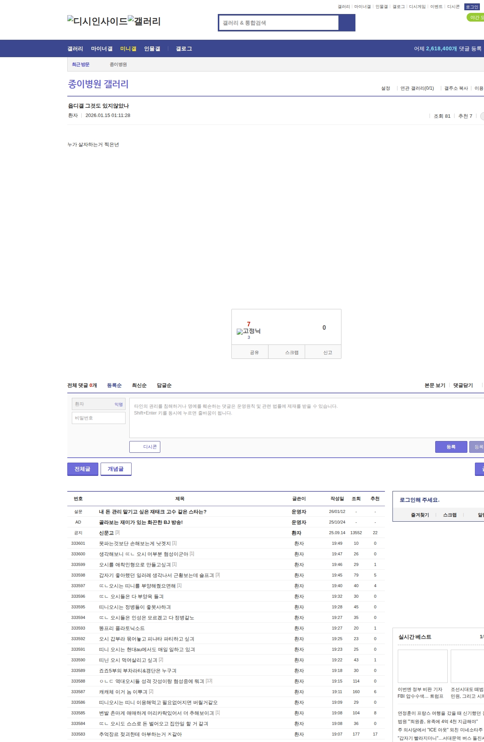Collapse comments with 댓글닫기
Screen dimensions: 484x742
[463, 385]
